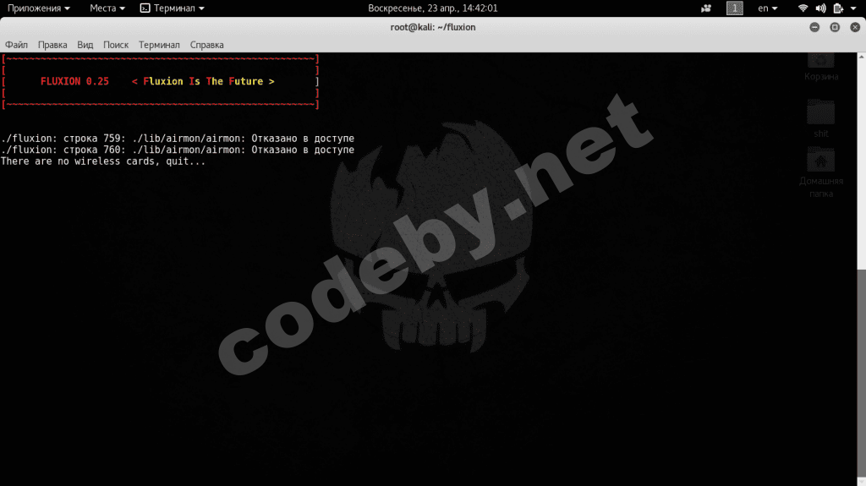Click the window title root@kali: ~/fluxion
The height and width of the screenshot is (486, 866).
click(432, 27)
